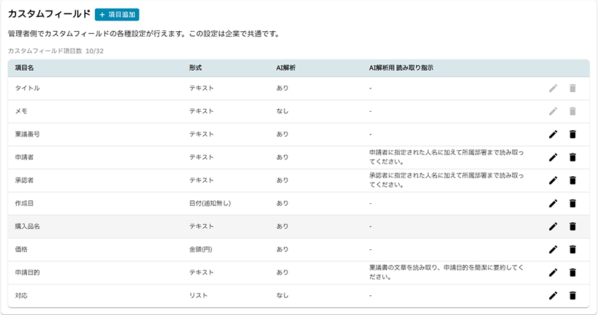Select the 申請目的 field name cell
Screen dimensions: 598x315
tap(28, 273)
